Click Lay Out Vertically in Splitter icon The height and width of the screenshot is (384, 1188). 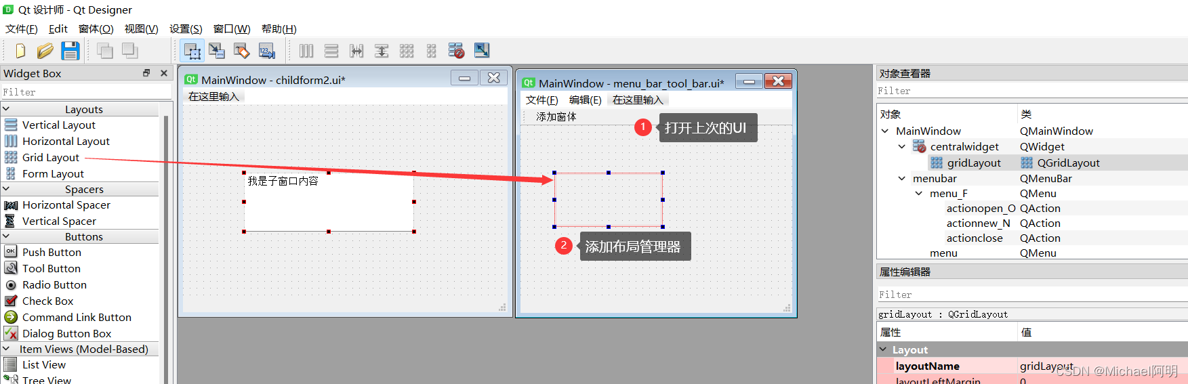tap(382, 51)
